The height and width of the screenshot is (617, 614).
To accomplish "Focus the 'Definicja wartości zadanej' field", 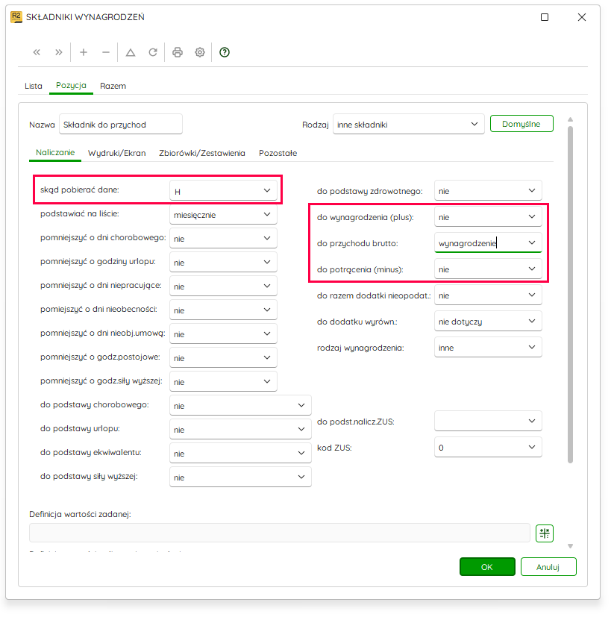I will click(x=280, y=533).
